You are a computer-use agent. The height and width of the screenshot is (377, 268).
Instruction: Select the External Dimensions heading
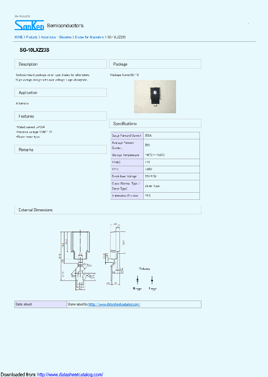coord(108,210)
